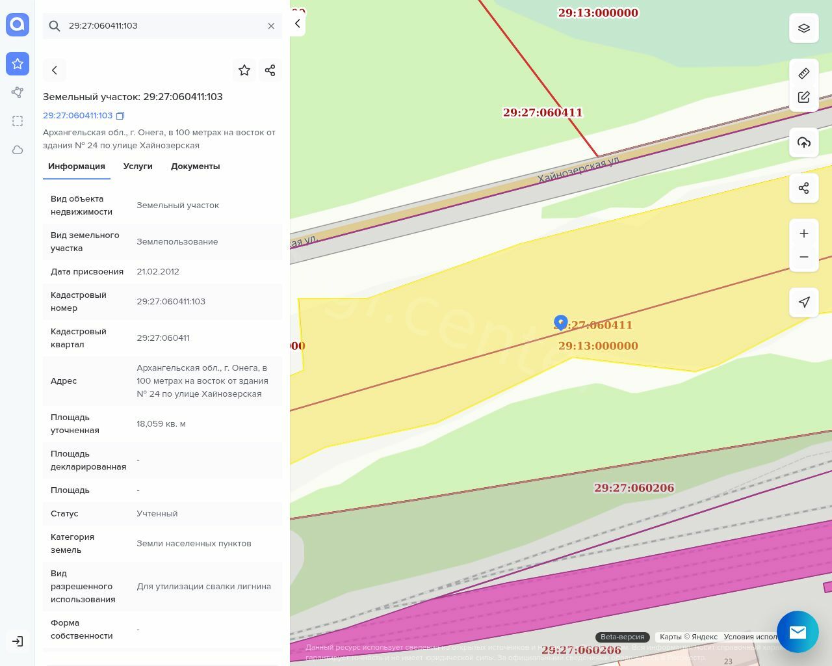Collapse the left information panel
Viewport: 832px width, 666px height.
coord(297,24)
